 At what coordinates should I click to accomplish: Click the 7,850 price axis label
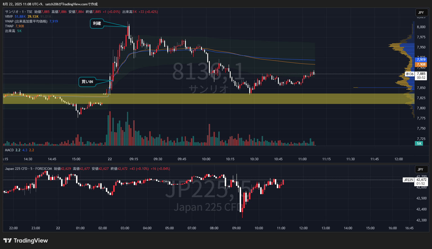click(x=421, y=88)
